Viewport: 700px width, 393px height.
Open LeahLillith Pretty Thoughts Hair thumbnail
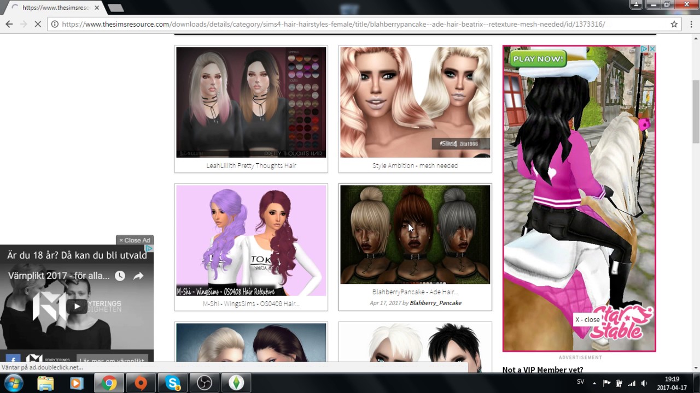251,102
